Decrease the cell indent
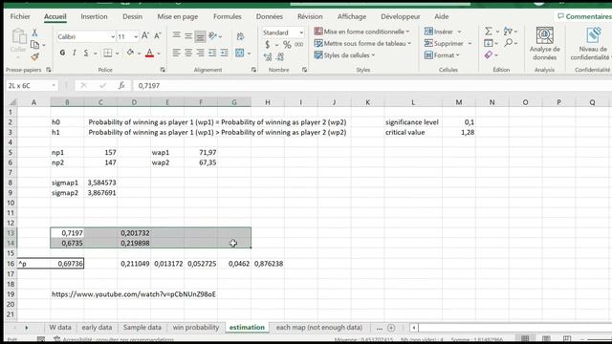The image size is (612, 344). (x=212, y=53)
